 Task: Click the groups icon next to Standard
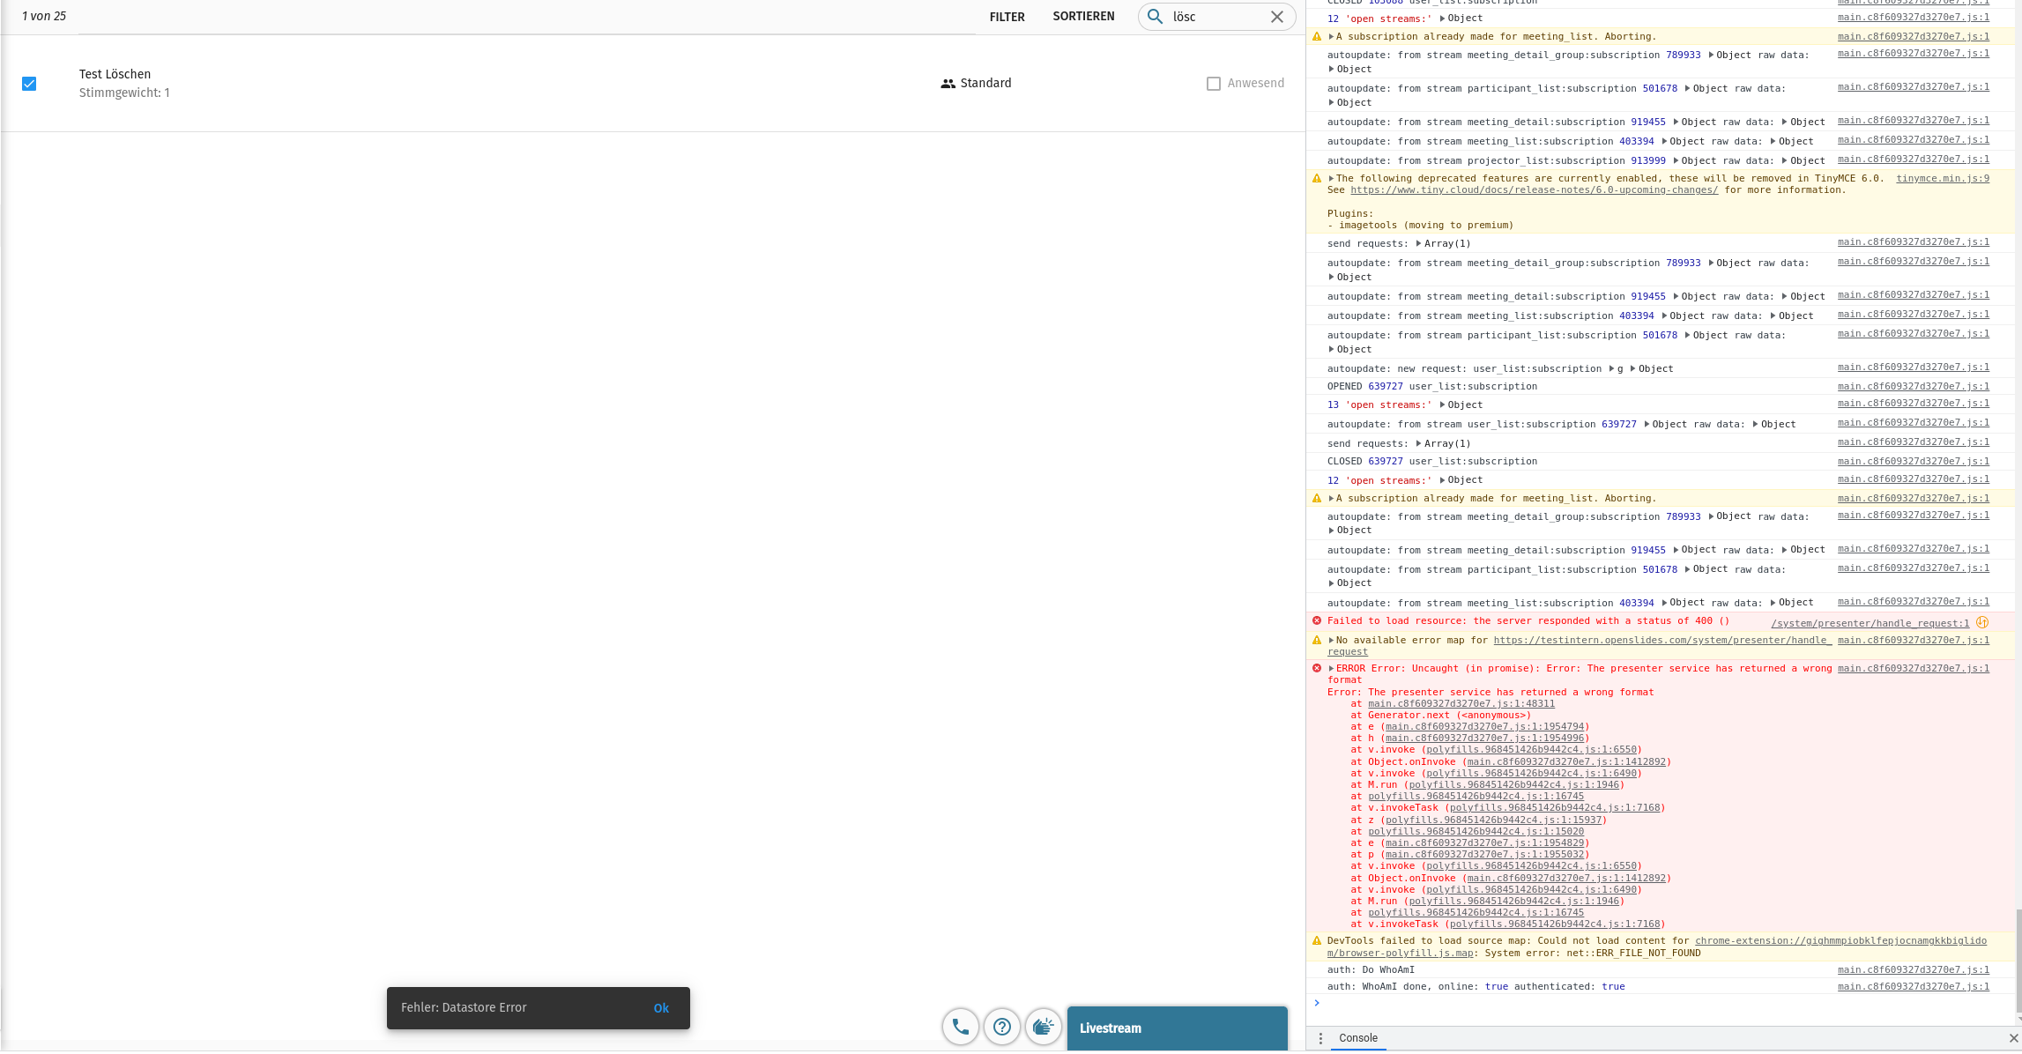pos(948,83)
